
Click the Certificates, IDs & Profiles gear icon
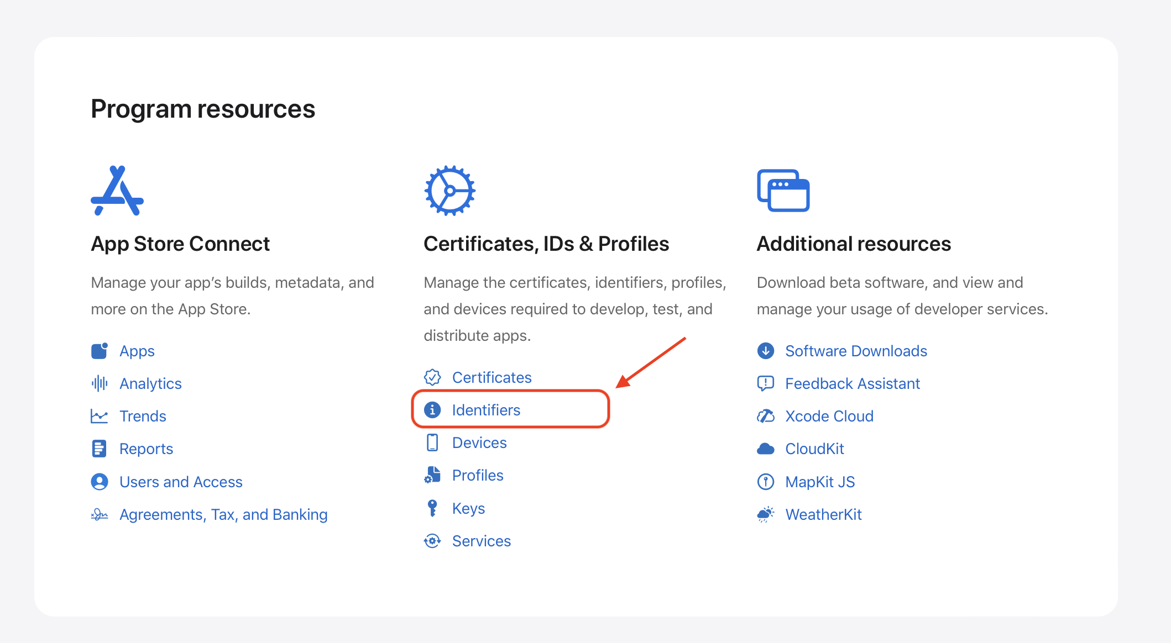449,191
